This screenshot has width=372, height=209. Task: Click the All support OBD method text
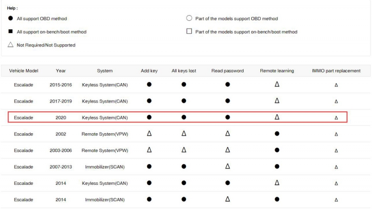[42, 19]
